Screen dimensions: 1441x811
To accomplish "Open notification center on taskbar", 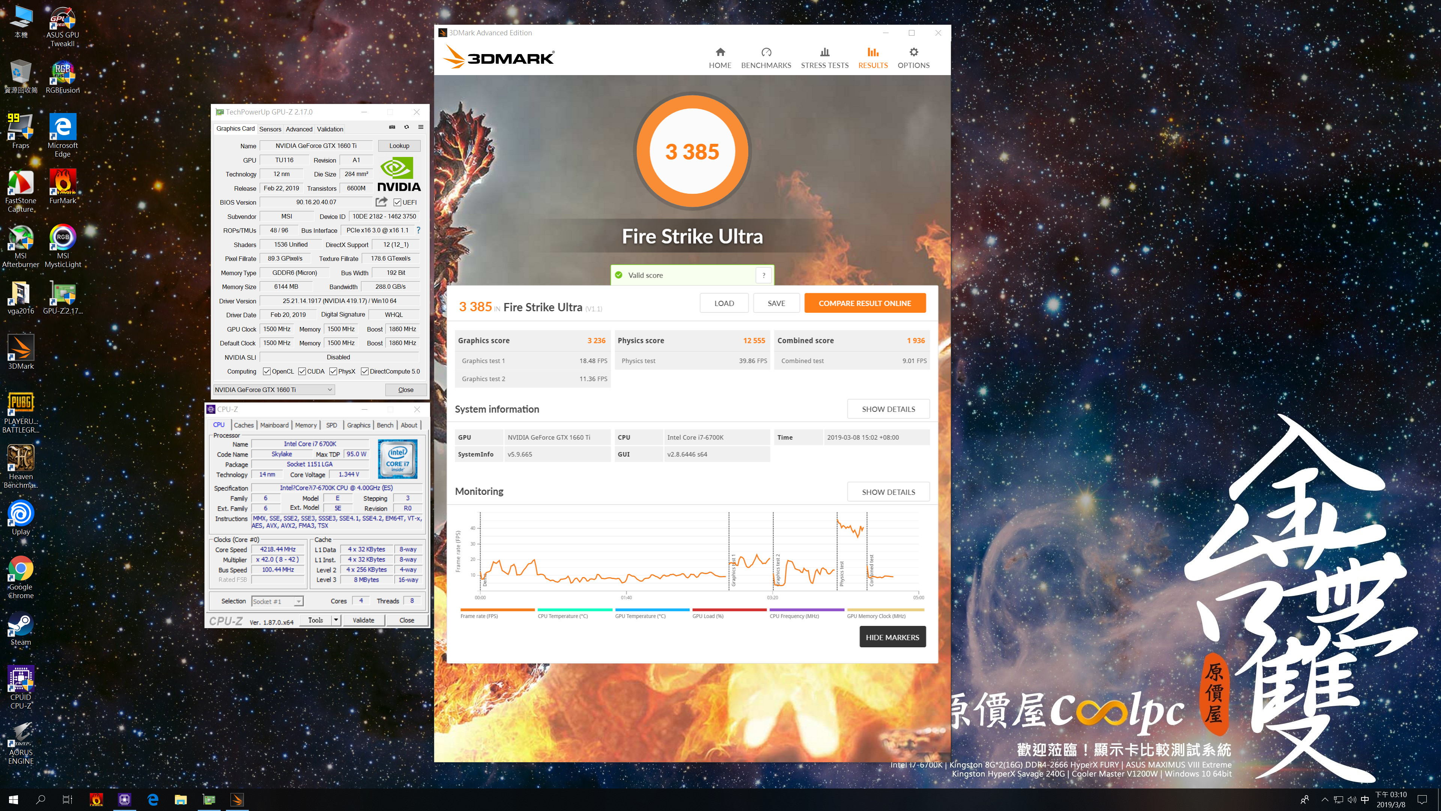I will (1423, 799).
